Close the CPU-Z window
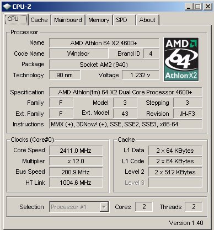 (208, 7)
